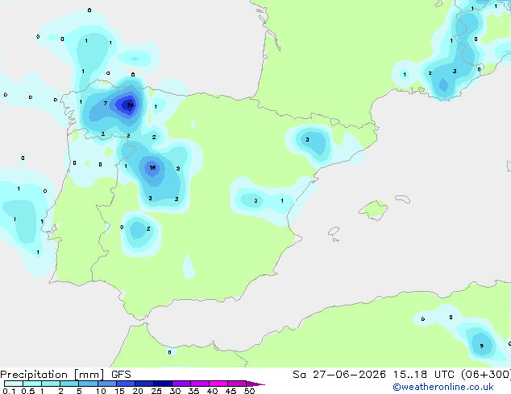Click the '10' legend label

(x=101, y=391)
